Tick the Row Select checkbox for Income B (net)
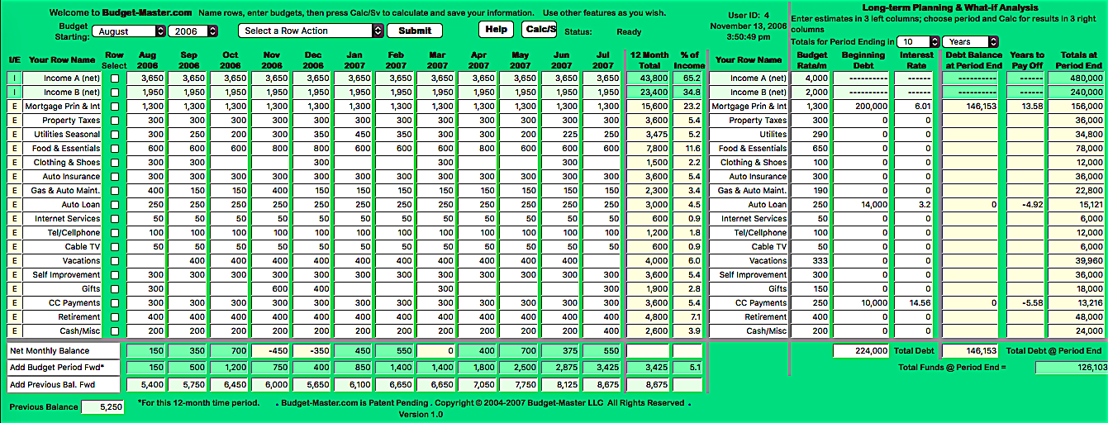 (115, 93)
